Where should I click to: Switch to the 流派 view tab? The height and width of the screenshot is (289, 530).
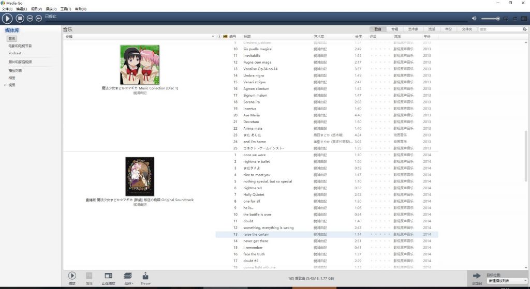click(x=432, y=29)
